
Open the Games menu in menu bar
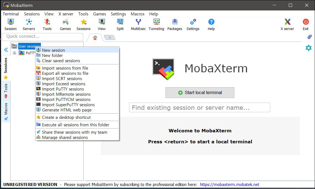click(99, 14)
